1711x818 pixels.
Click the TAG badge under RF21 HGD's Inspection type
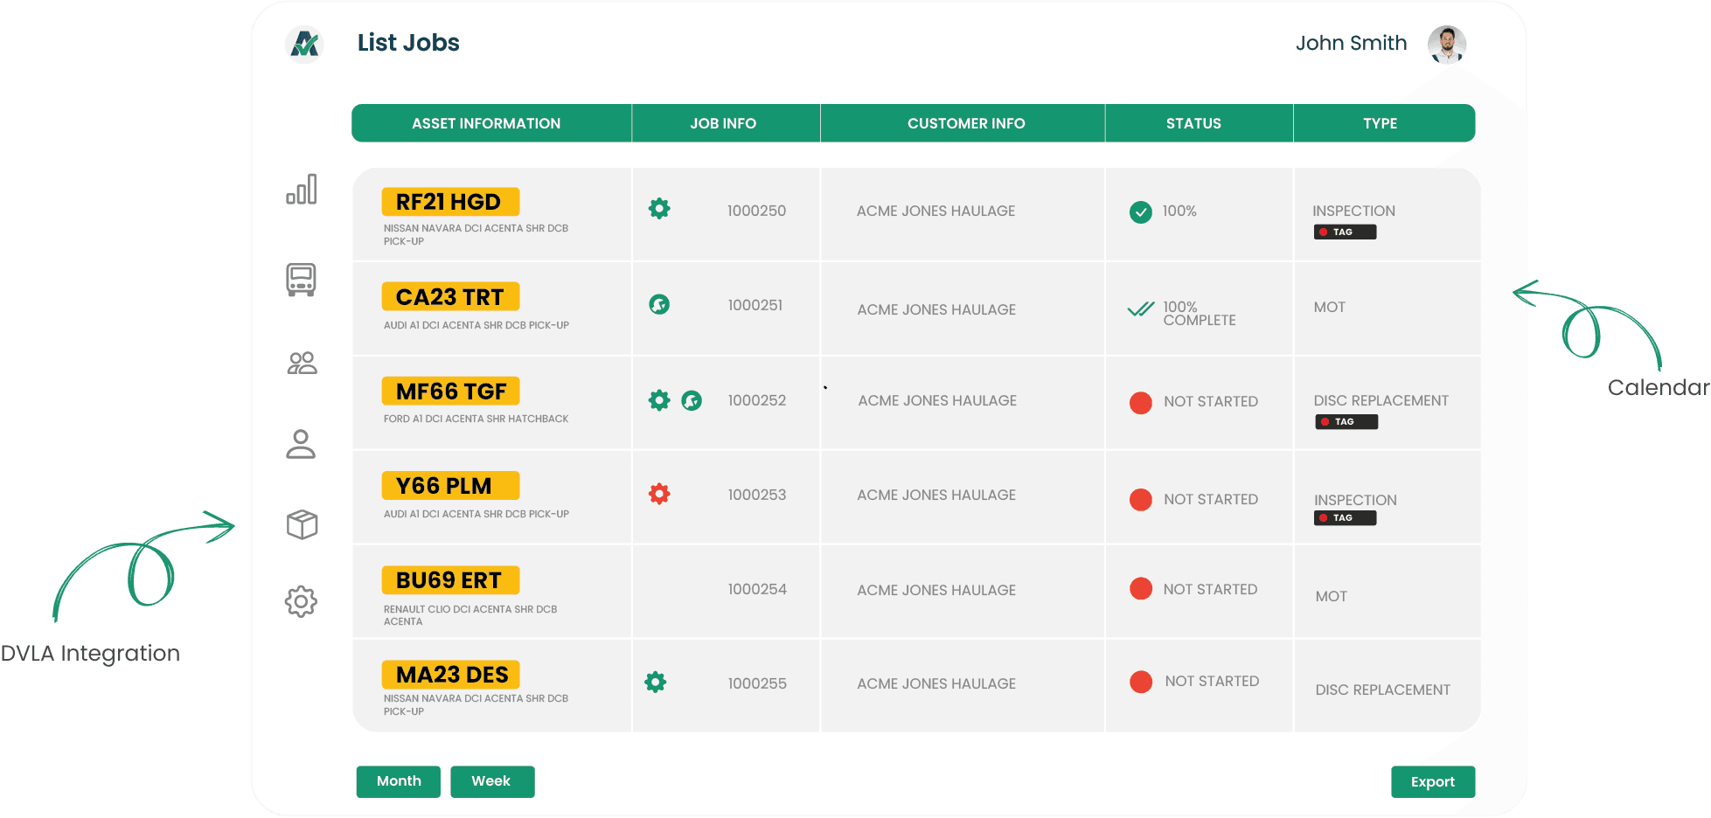tap(1346, 232)
